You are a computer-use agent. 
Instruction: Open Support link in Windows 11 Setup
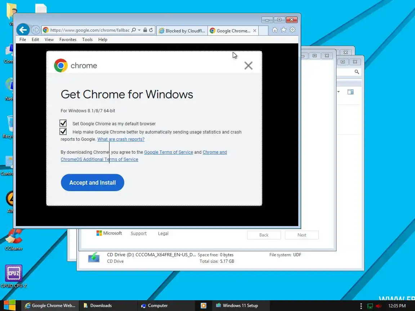[x=138, y=233]
